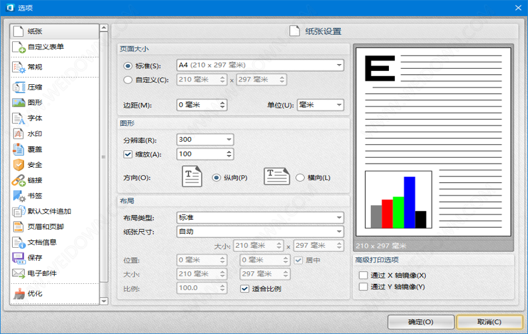The height and width of the screenshot is (334, 528).
Task: Open the 保存 save settings icon
Action: click(19, 258)
